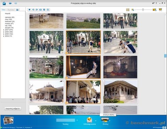Click the share envelope icon
Screen dimensions: 167x129
[89, 120]
